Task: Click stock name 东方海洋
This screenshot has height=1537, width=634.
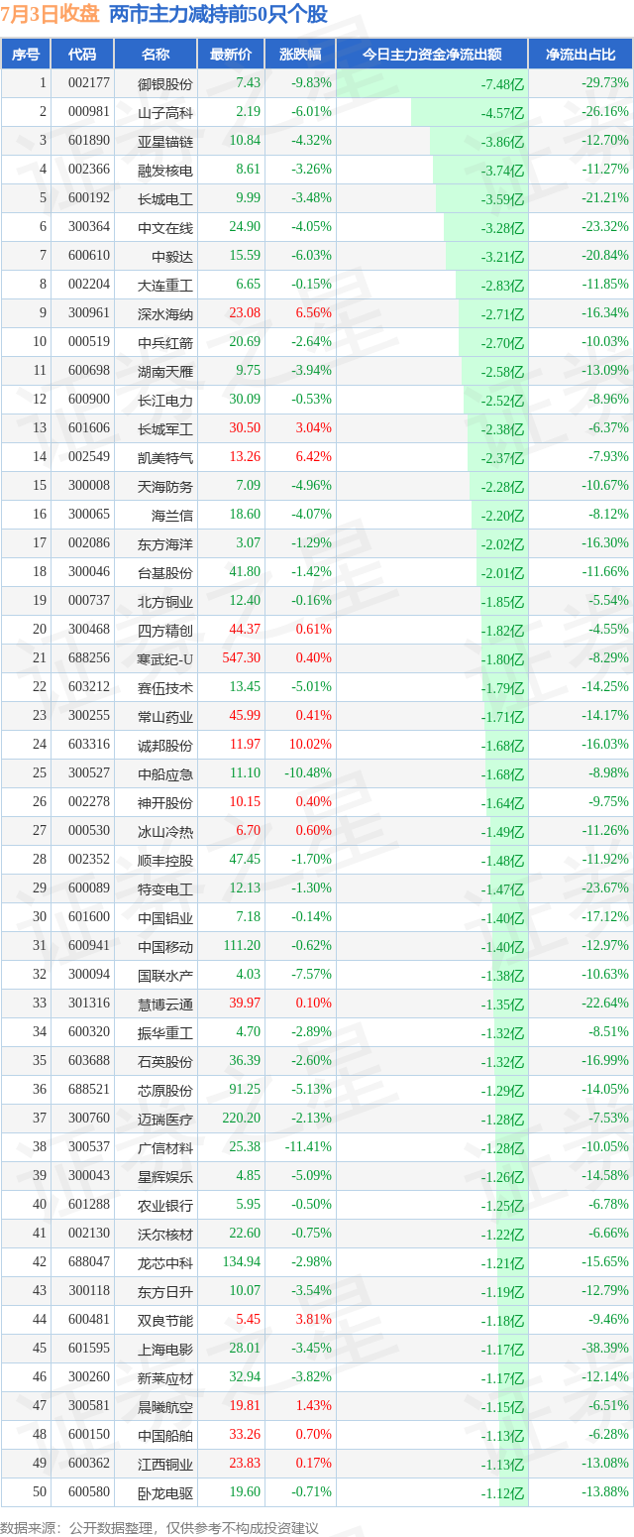Action: pos(165,543)
